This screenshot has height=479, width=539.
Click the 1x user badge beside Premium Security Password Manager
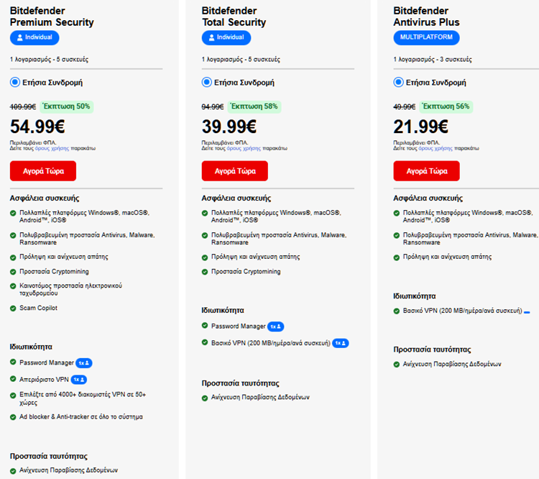click(85, 362)
